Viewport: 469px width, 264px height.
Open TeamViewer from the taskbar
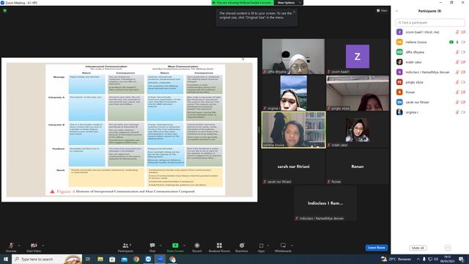[x=148, y=259]
